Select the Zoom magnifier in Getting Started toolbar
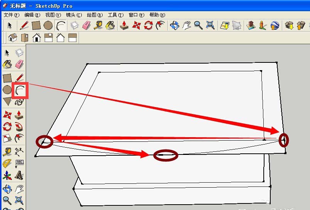The height and width of the screenshot is (210, 310). (x=198, y=25)
